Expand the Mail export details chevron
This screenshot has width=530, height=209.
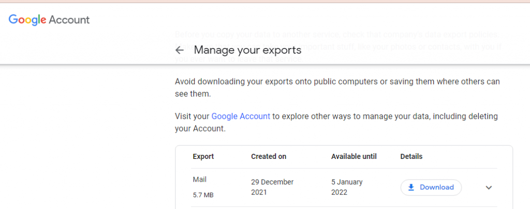pos(489,188)
